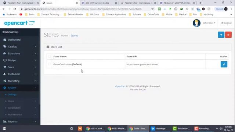Expand the Users submenu

point(19,101)
